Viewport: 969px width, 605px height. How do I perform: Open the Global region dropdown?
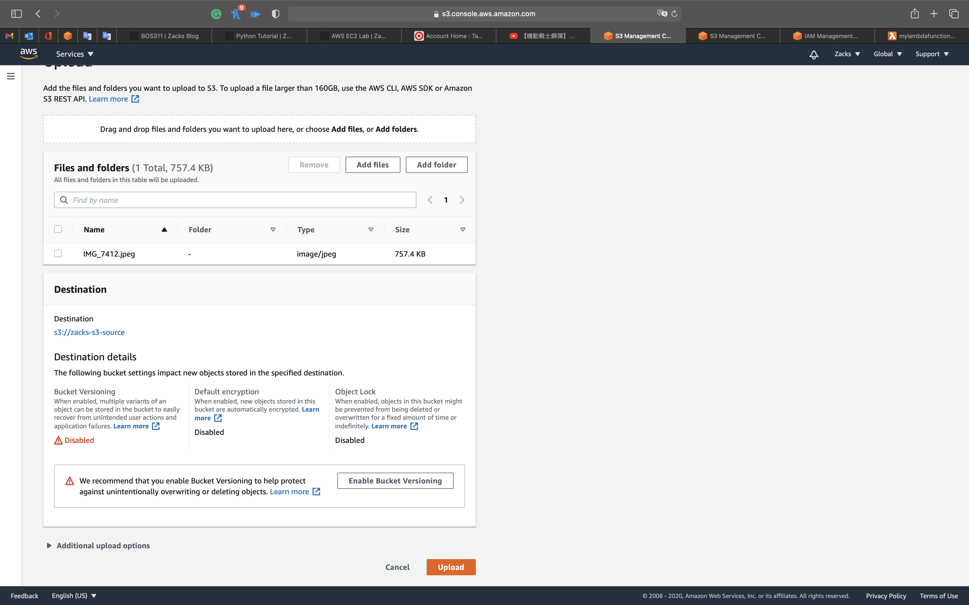click(887, 54)
